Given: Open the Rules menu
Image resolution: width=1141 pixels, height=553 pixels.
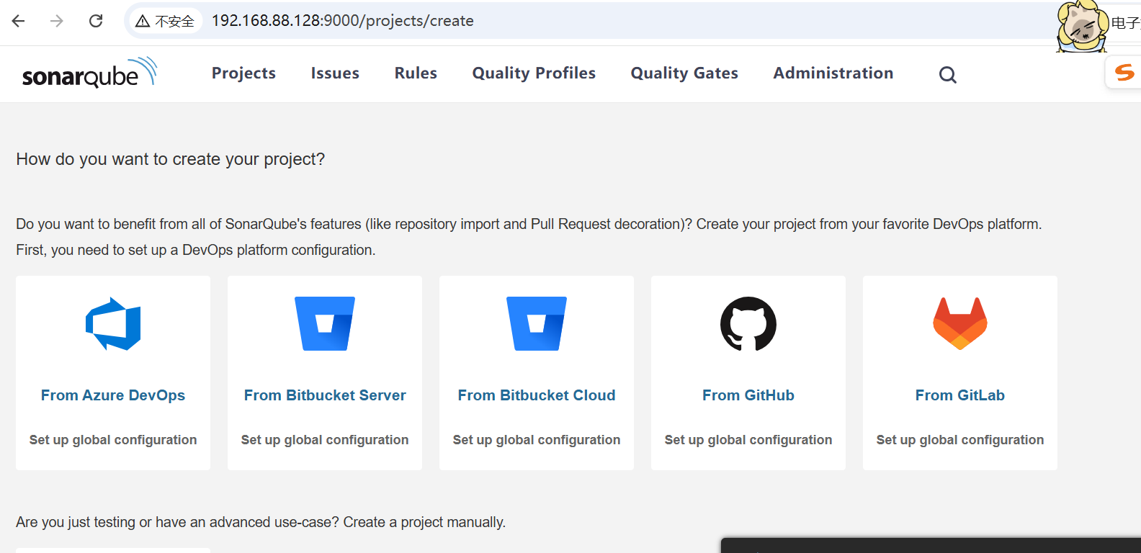Looking at the screenshot, I should point(416,73).
